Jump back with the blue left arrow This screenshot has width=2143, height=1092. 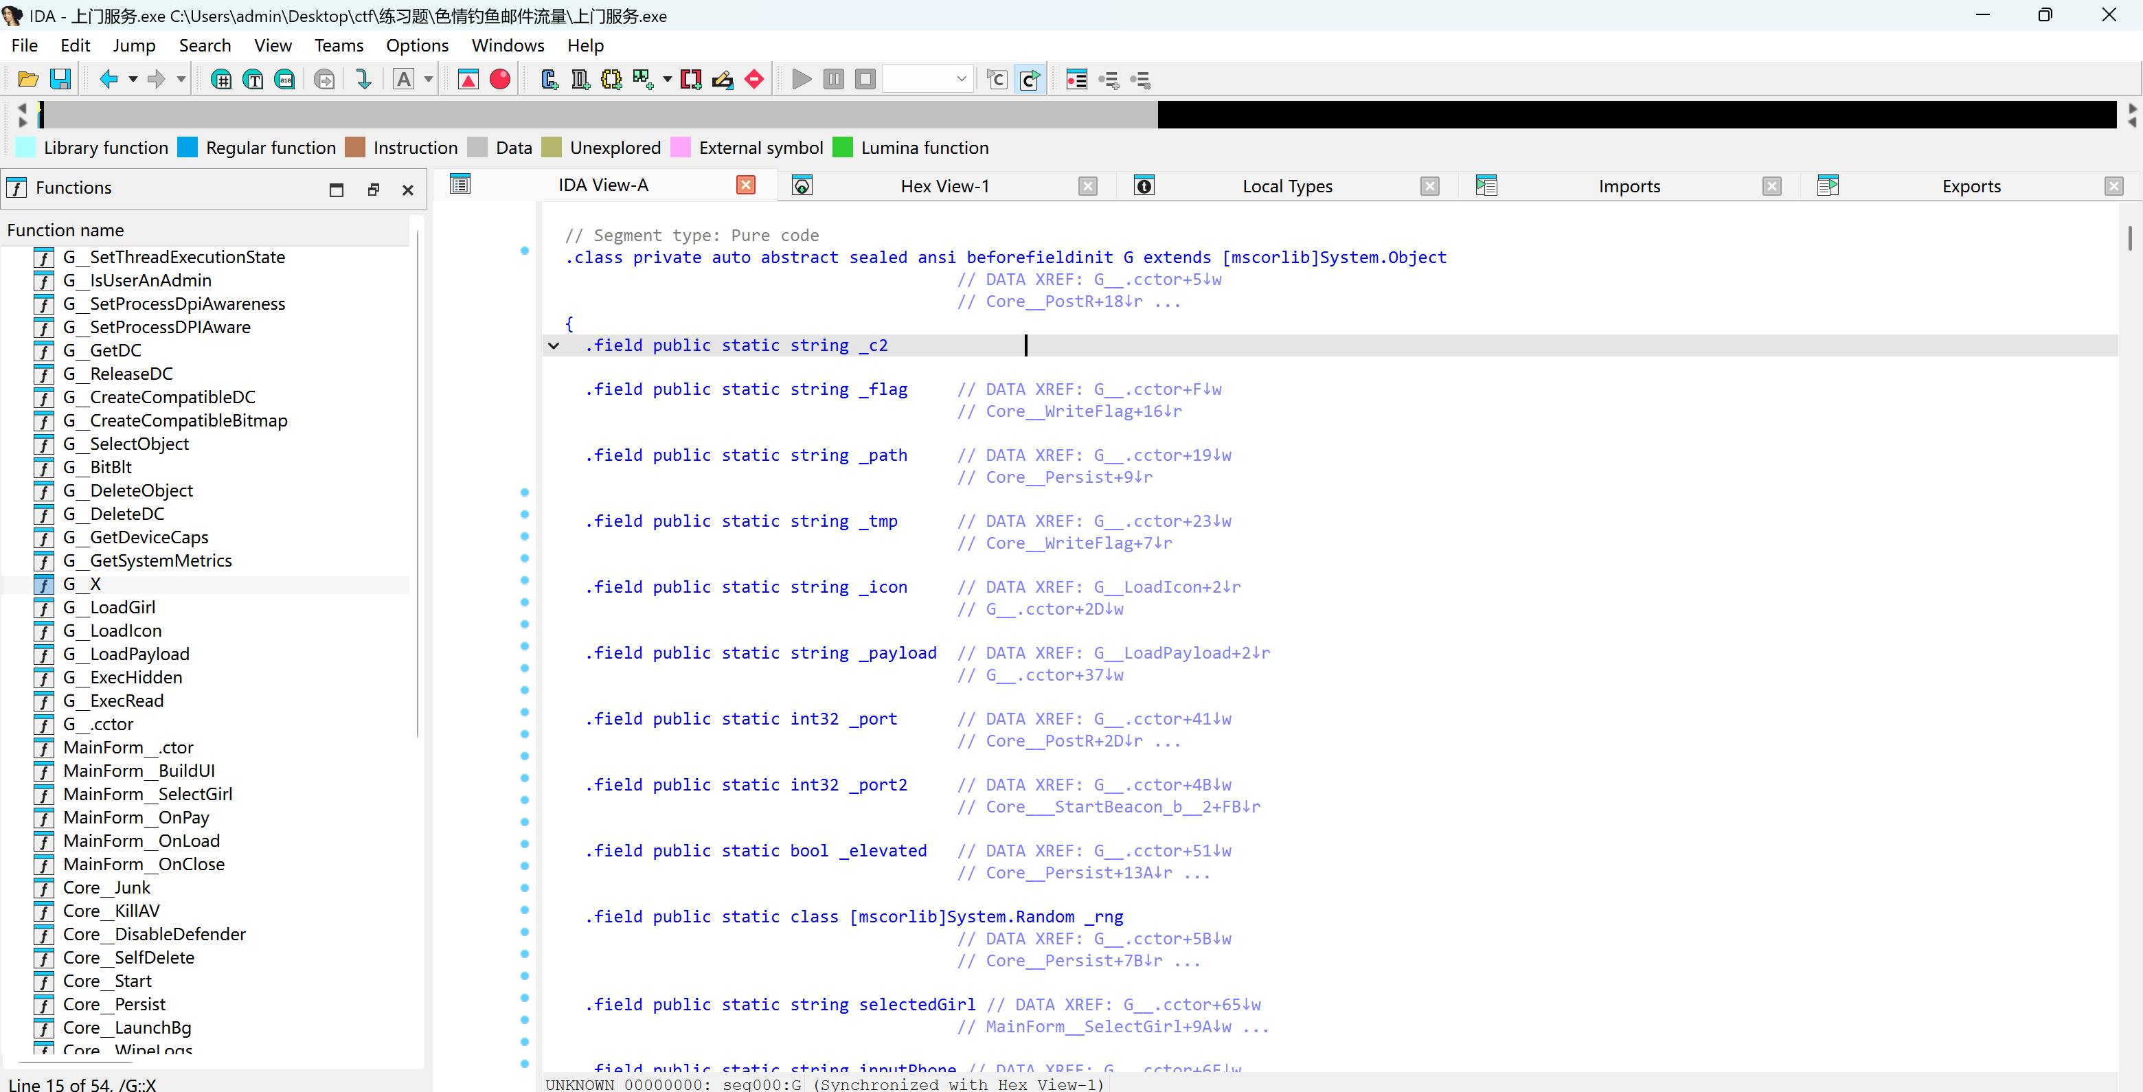point(108,80)
